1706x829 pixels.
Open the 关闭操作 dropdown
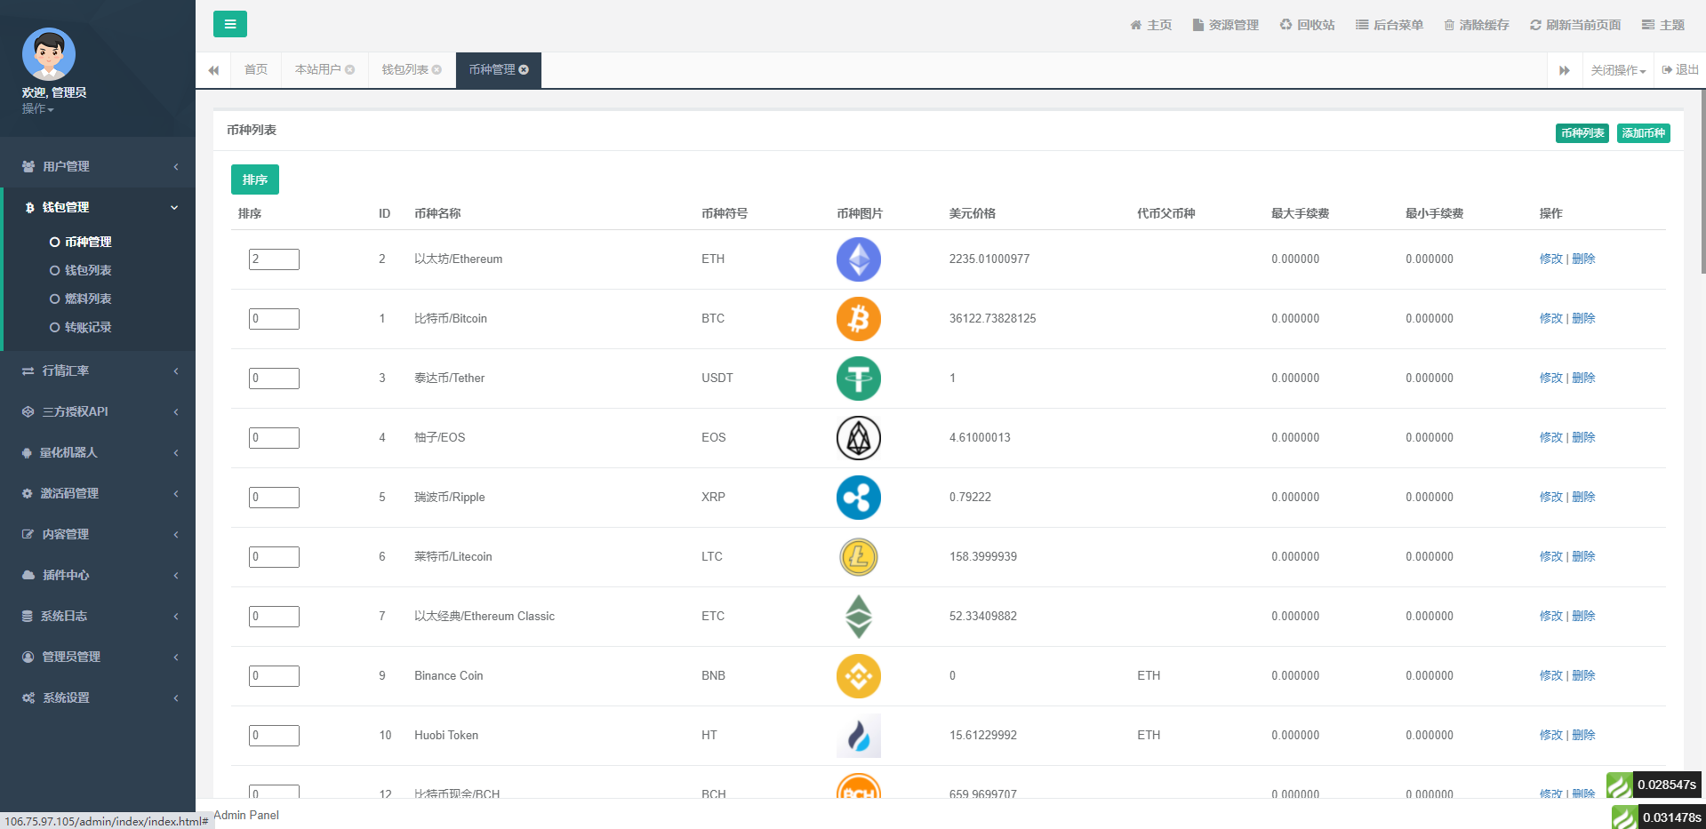[x=1618, y=70]
